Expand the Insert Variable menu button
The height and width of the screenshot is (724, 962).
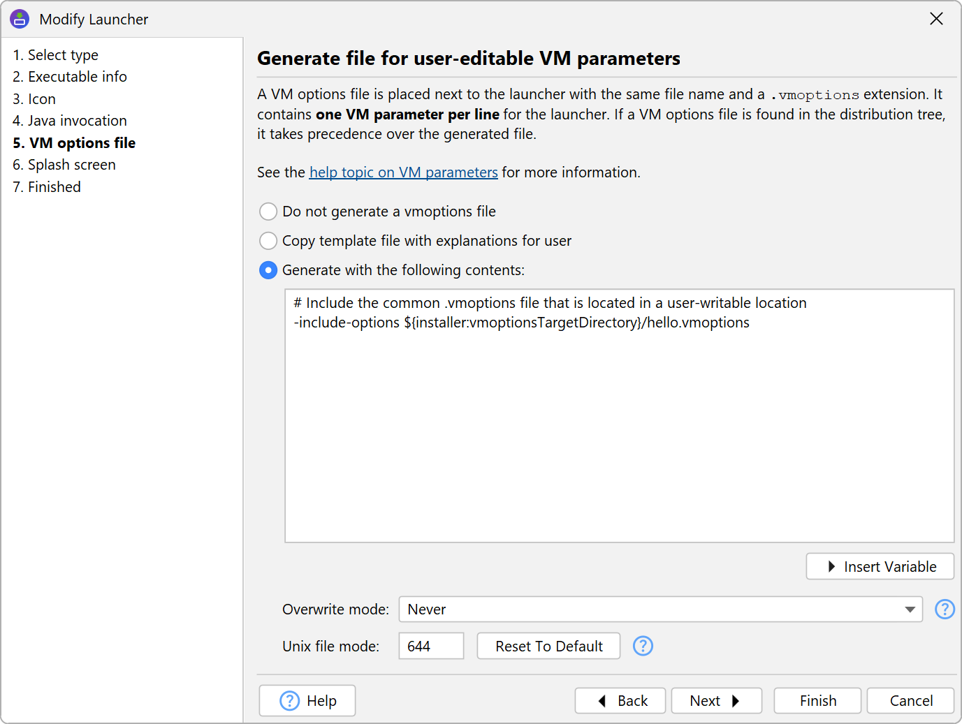coord(880,566)
